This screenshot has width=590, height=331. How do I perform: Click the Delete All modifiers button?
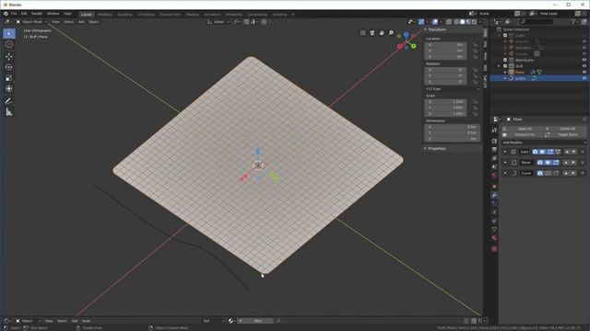pos(565,129)
